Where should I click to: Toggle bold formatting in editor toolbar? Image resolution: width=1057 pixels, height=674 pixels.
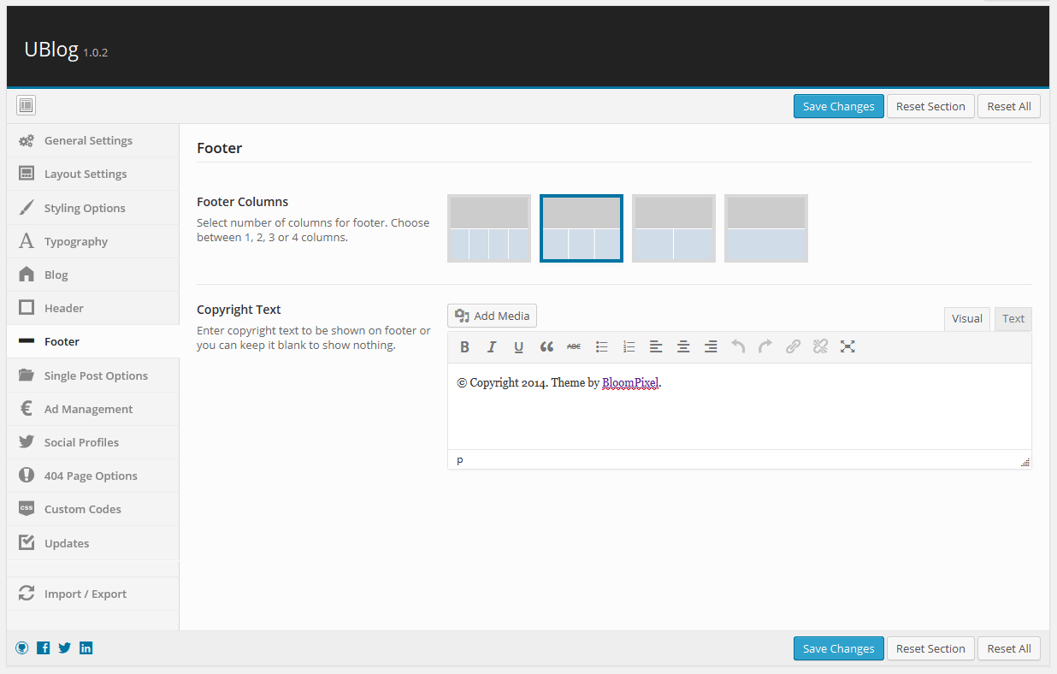[x=464, y=346]
